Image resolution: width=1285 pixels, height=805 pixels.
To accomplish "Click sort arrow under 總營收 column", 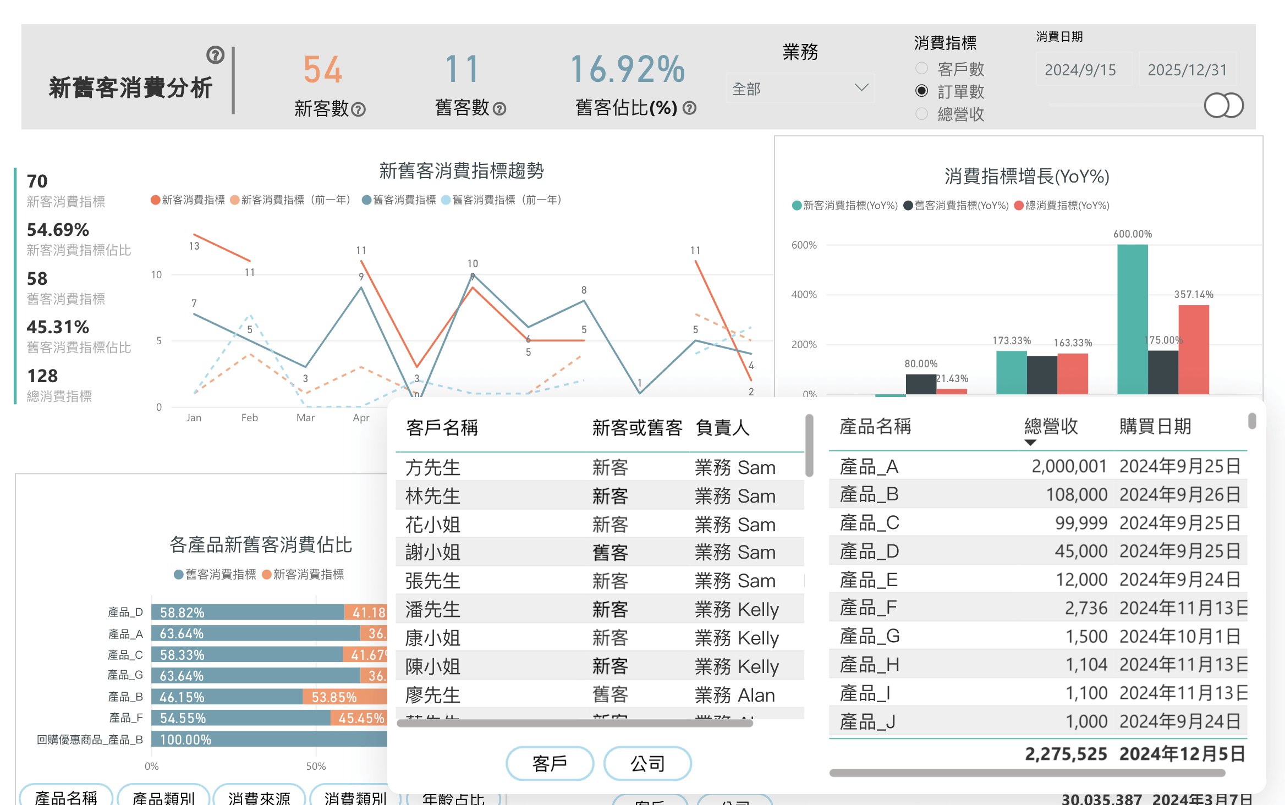I will click(1030, 443).
